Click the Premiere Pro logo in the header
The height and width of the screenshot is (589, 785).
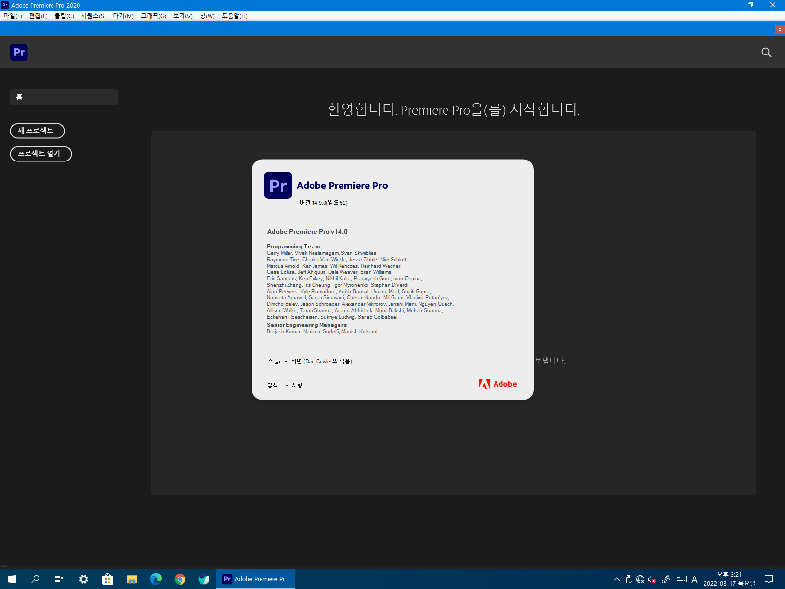(19, 52)
